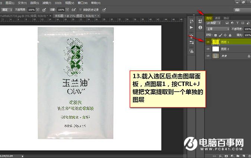Open the 滤镜(T) menu
The width and height of the screenshot is (251, 158).
(47, 3)
